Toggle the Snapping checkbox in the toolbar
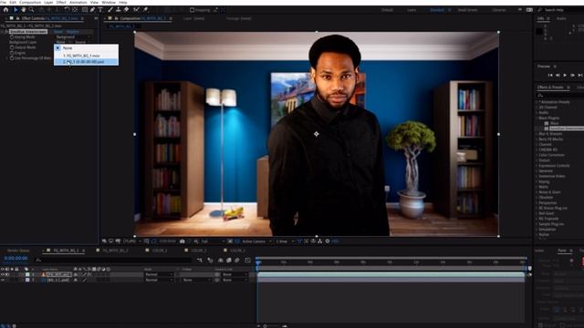This screenshot has height=328, width=584. pos(193,10)
